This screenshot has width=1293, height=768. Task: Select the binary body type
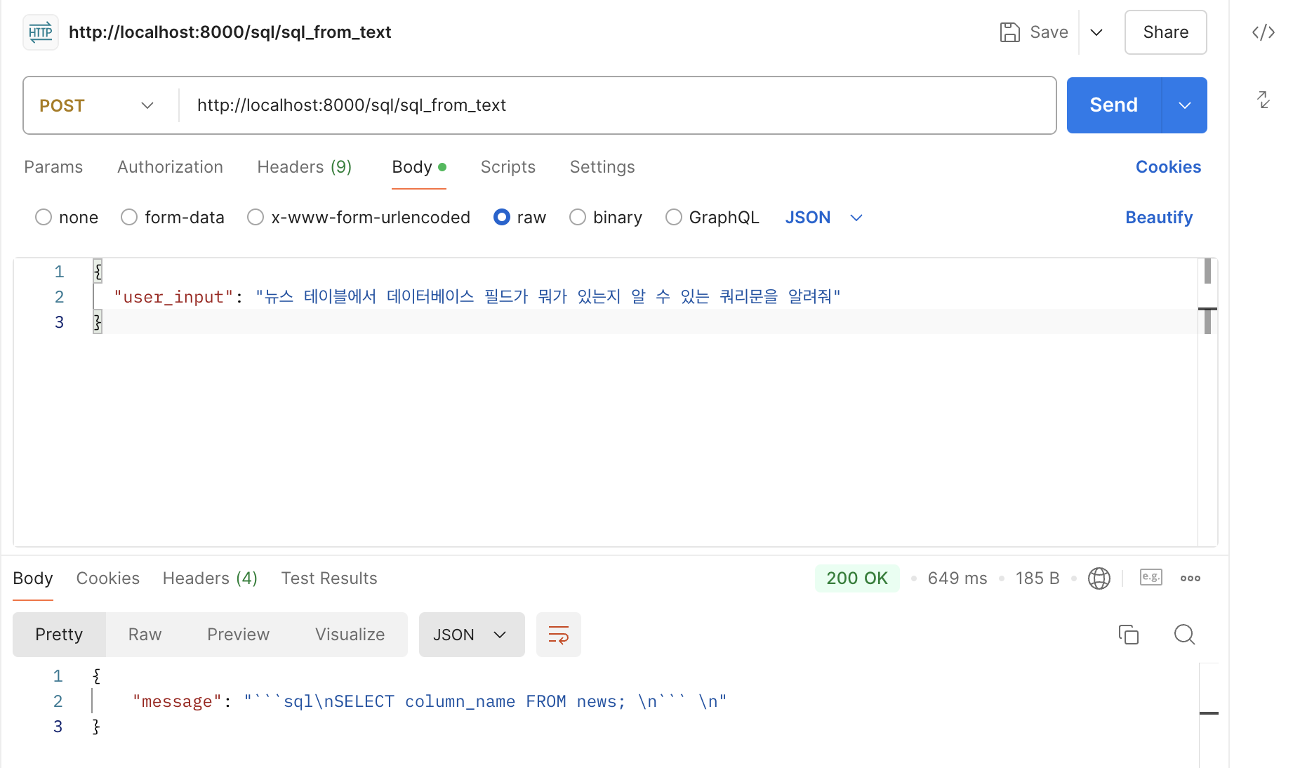(578, 218)
